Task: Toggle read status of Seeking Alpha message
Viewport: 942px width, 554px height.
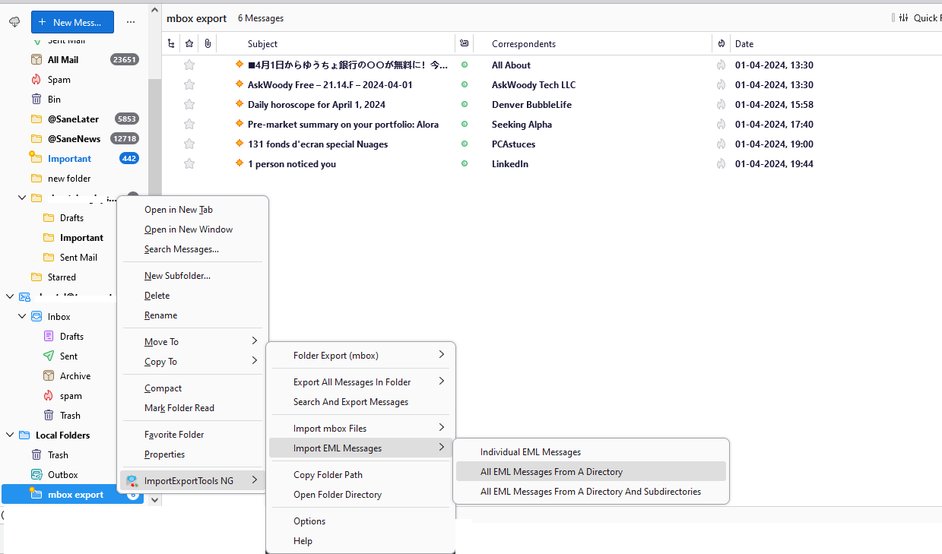Action: pyautogui.click(x=465, y=125)
